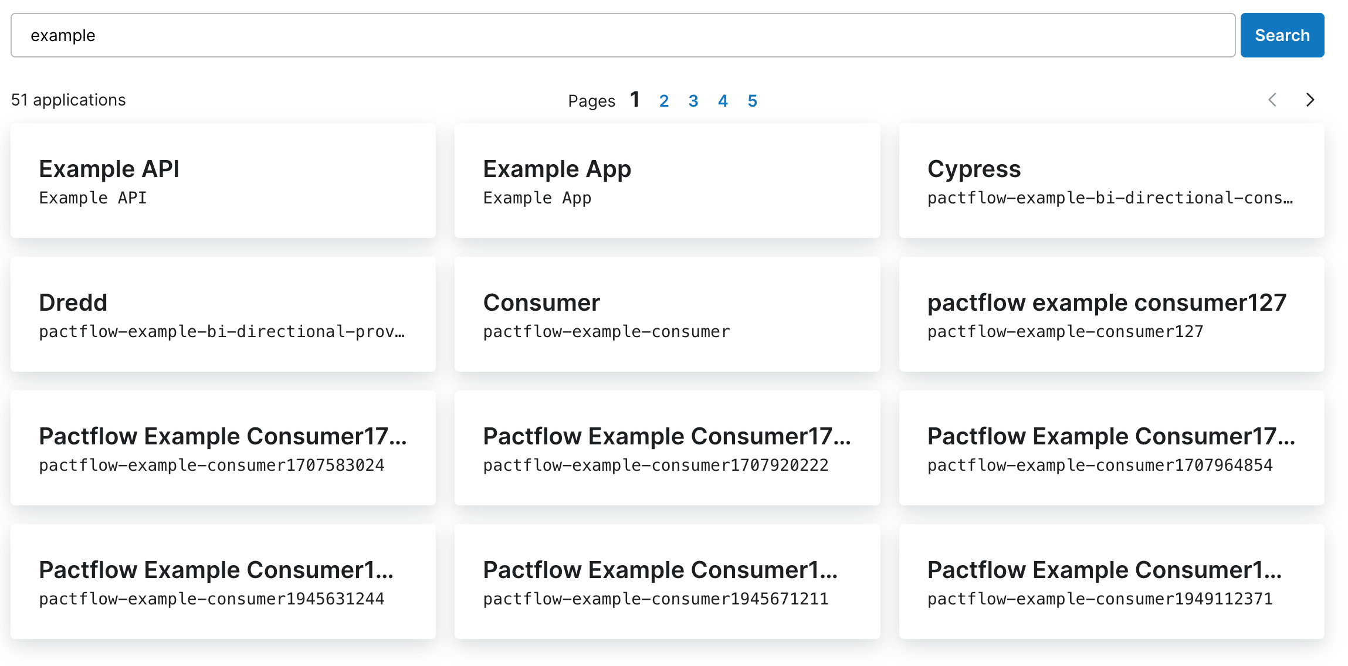Click the previous page chevron arrow
1348x666 pixels.
pos(1272,100)
